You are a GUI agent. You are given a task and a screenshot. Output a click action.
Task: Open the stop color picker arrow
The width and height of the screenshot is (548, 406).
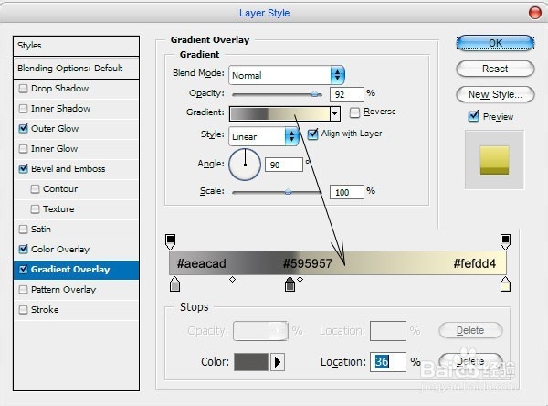pyautogui.click(x=278, y=362)
